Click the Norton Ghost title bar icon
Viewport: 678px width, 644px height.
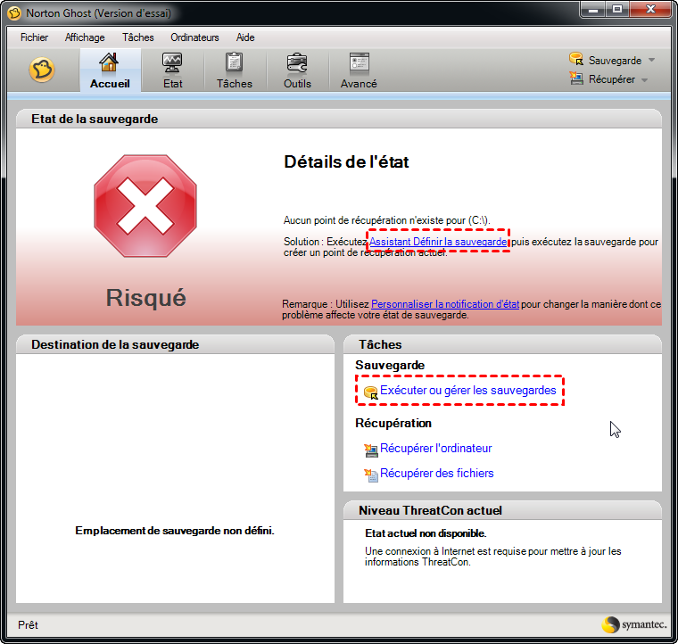click(x=14, y=13)
